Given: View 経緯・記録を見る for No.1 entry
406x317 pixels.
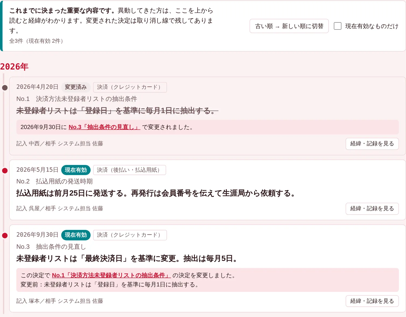Looking at the screenshot, I should (x=372, y=144).
